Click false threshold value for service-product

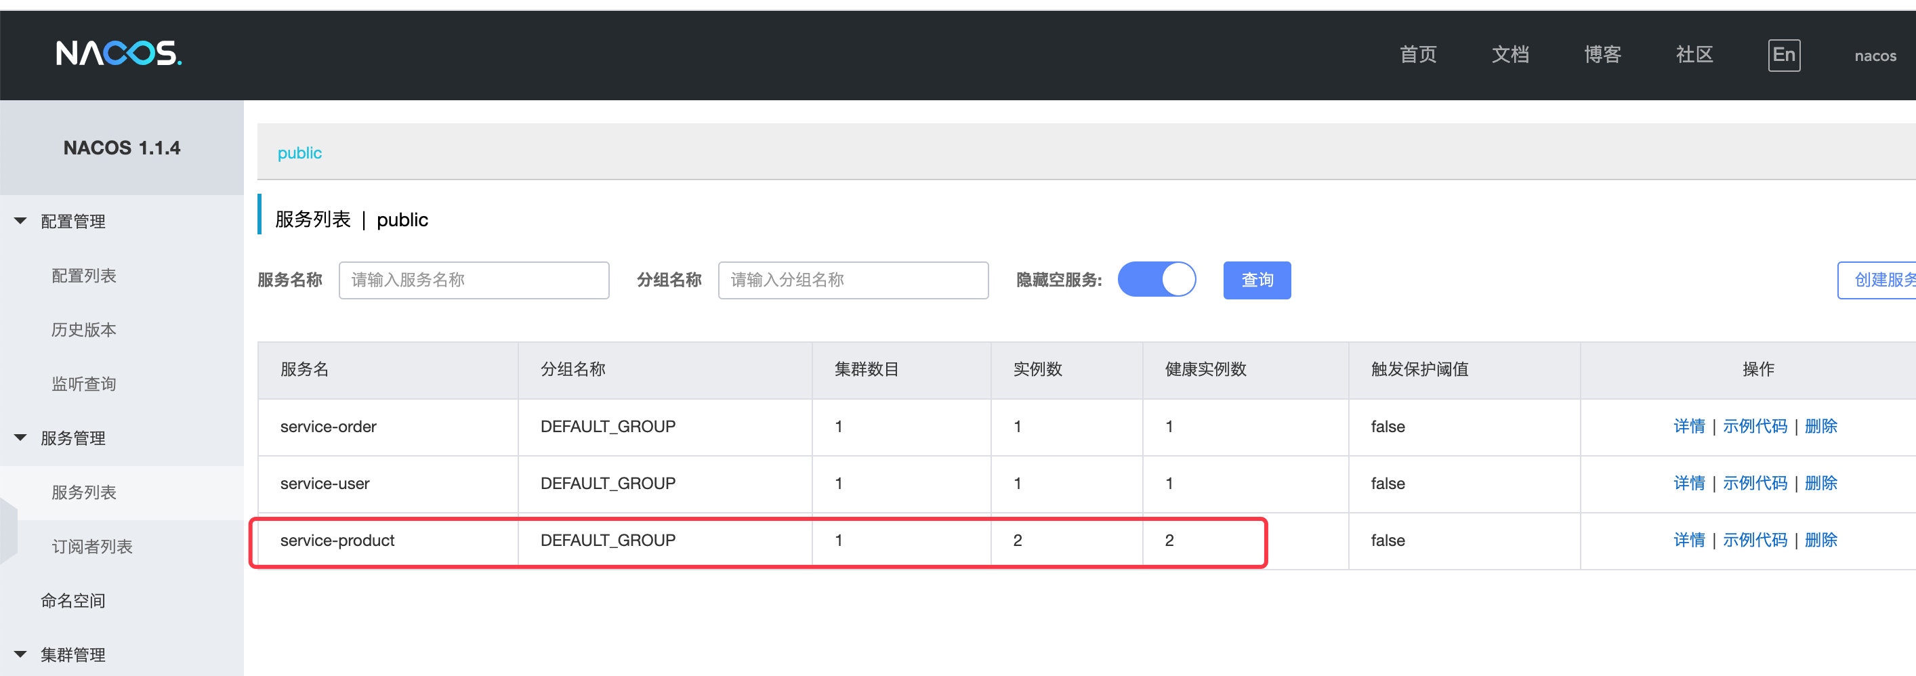click(x=1388, y=541)
